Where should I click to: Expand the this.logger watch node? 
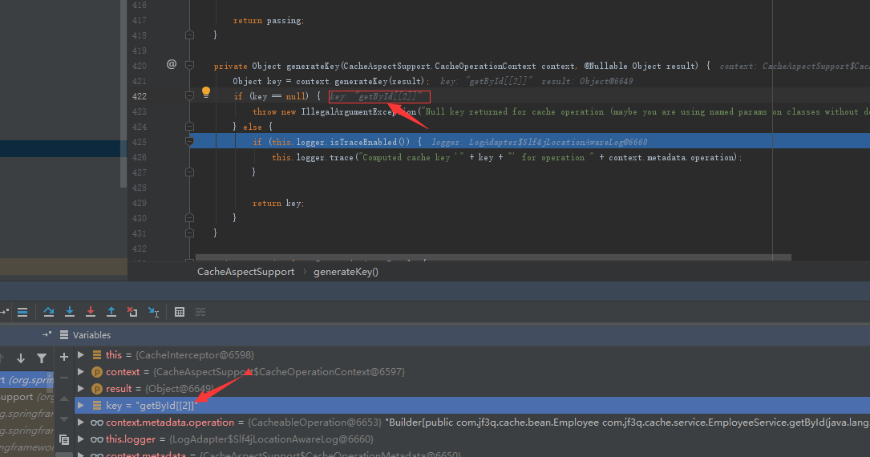click(81, 439)
